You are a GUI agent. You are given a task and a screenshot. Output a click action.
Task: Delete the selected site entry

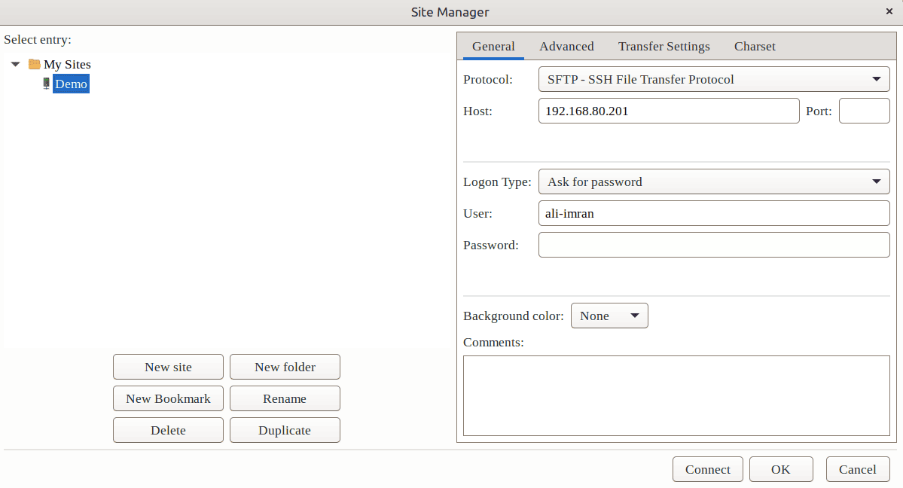point(168,430)
